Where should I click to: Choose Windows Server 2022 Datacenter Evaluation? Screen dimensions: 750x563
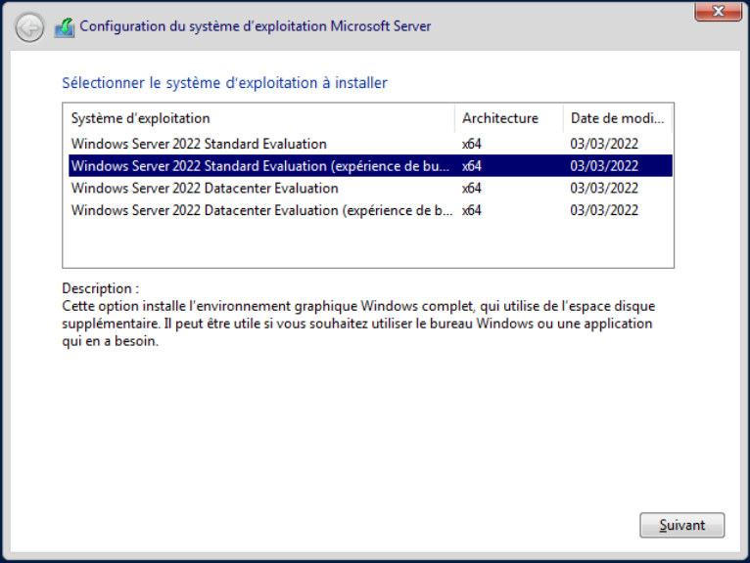(205, 189)
